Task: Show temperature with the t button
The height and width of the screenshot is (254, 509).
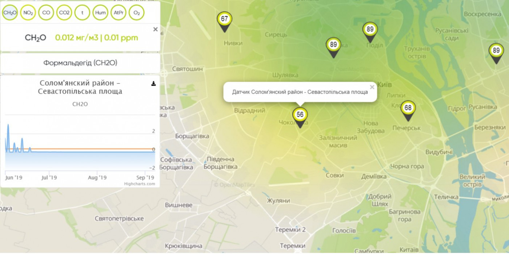Action: 83,13
